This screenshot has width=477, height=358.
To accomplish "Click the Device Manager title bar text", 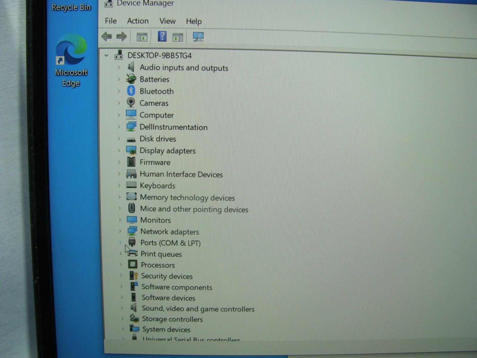I will pos(145,3).
